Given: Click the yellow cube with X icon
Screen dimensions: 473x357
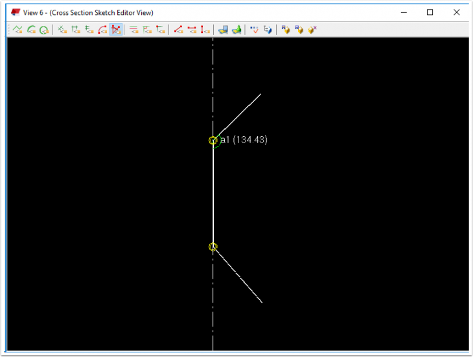Looking at the screenshot, I should click(312, 30).
